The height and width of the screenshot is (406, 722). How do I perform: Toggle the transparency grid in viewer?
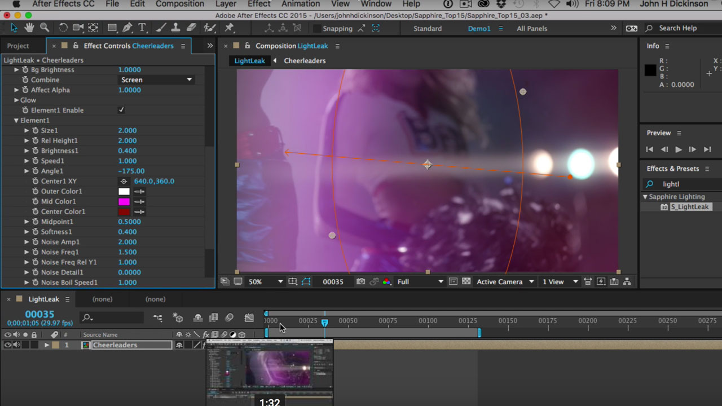pos(466,281)
